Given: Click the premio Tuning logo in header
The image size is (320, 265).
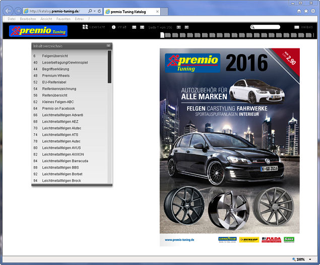Looking at the screenshot, I should point(38,31).
